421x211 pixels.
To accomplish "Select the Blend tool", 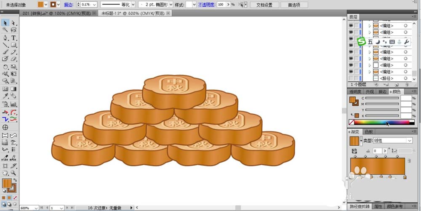I will click(x=13, y=96).
